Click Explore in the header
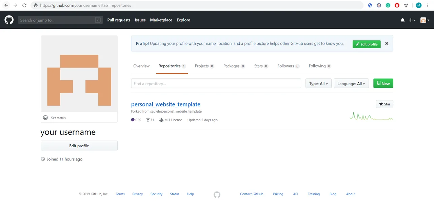Viewport: 434px width, 222px height. click(x=183, y=20)
